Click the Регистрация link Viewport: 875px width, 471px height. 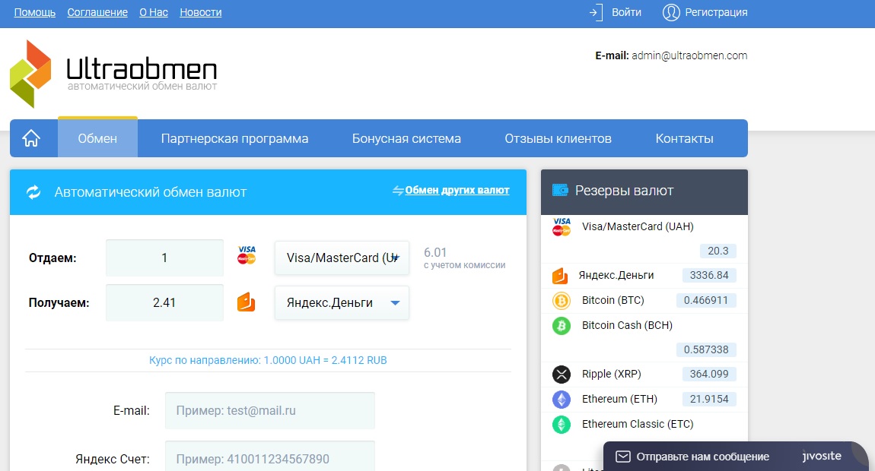716,12
